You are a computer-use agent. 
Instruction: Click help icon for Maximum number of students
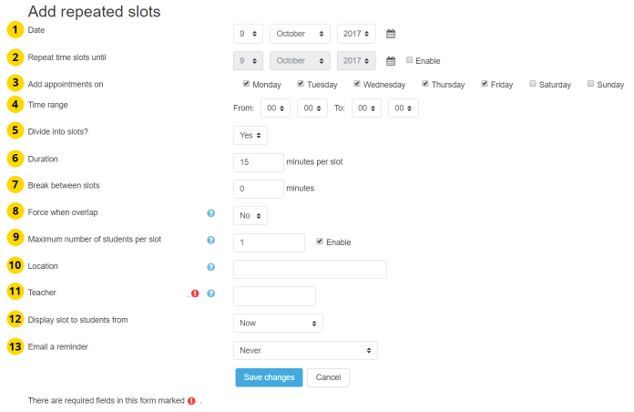(210, 241)
